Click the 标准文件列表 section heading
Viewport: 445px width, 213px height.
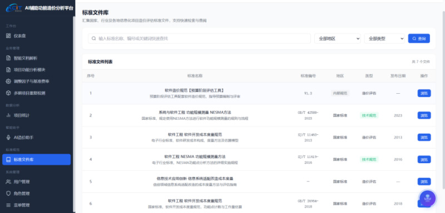(x=100, y=62)
